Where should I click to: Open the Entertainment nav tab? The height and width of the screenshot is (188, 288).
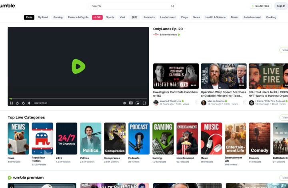tap(252, 17)
